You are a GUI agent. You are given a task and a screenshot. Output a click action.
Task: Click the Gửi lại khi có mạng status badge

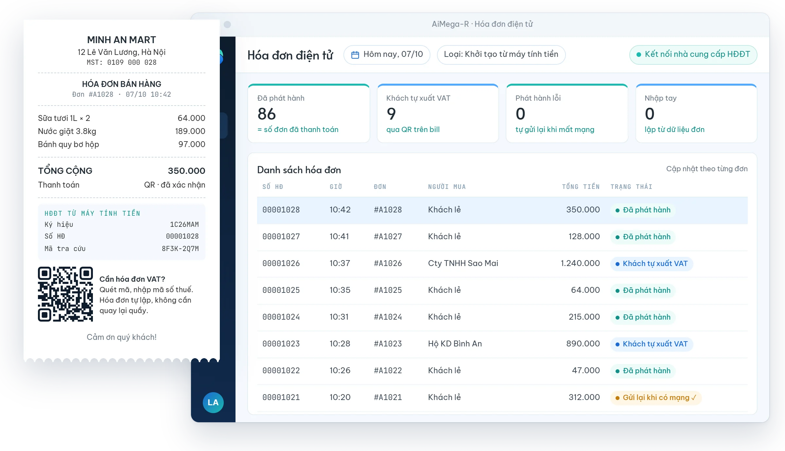(656, 398)
